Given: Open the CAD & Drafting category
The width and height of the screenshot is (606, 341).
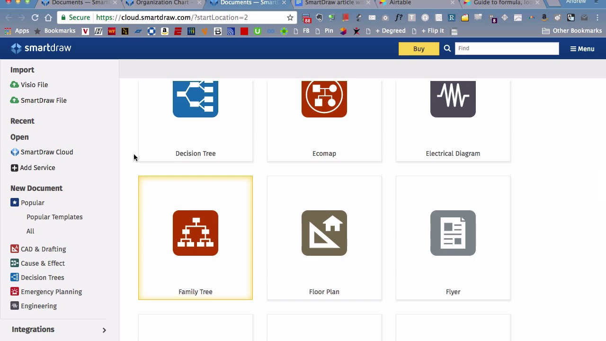Looking at the screenshot, I should coord(43,249).
